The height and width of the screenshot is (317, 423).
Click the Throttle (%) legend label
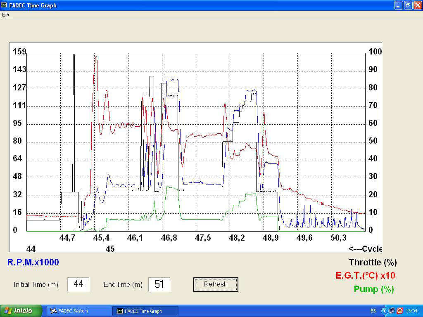coord(372,263)
